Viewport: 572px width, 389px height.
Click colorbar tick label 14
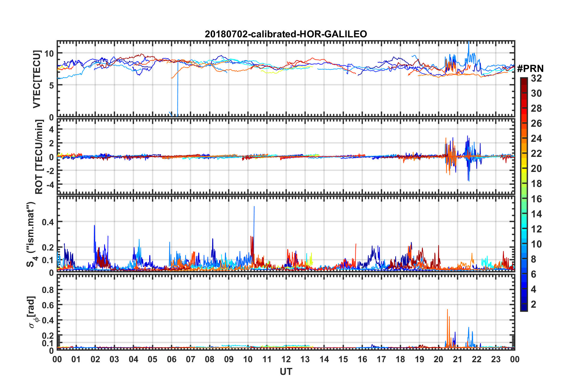coord(536,214)
